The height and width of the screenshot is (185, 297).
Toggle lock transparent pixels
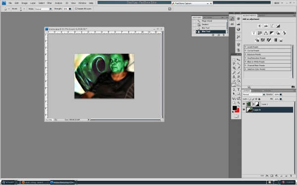pyautogui.click(x=249, y=99)
